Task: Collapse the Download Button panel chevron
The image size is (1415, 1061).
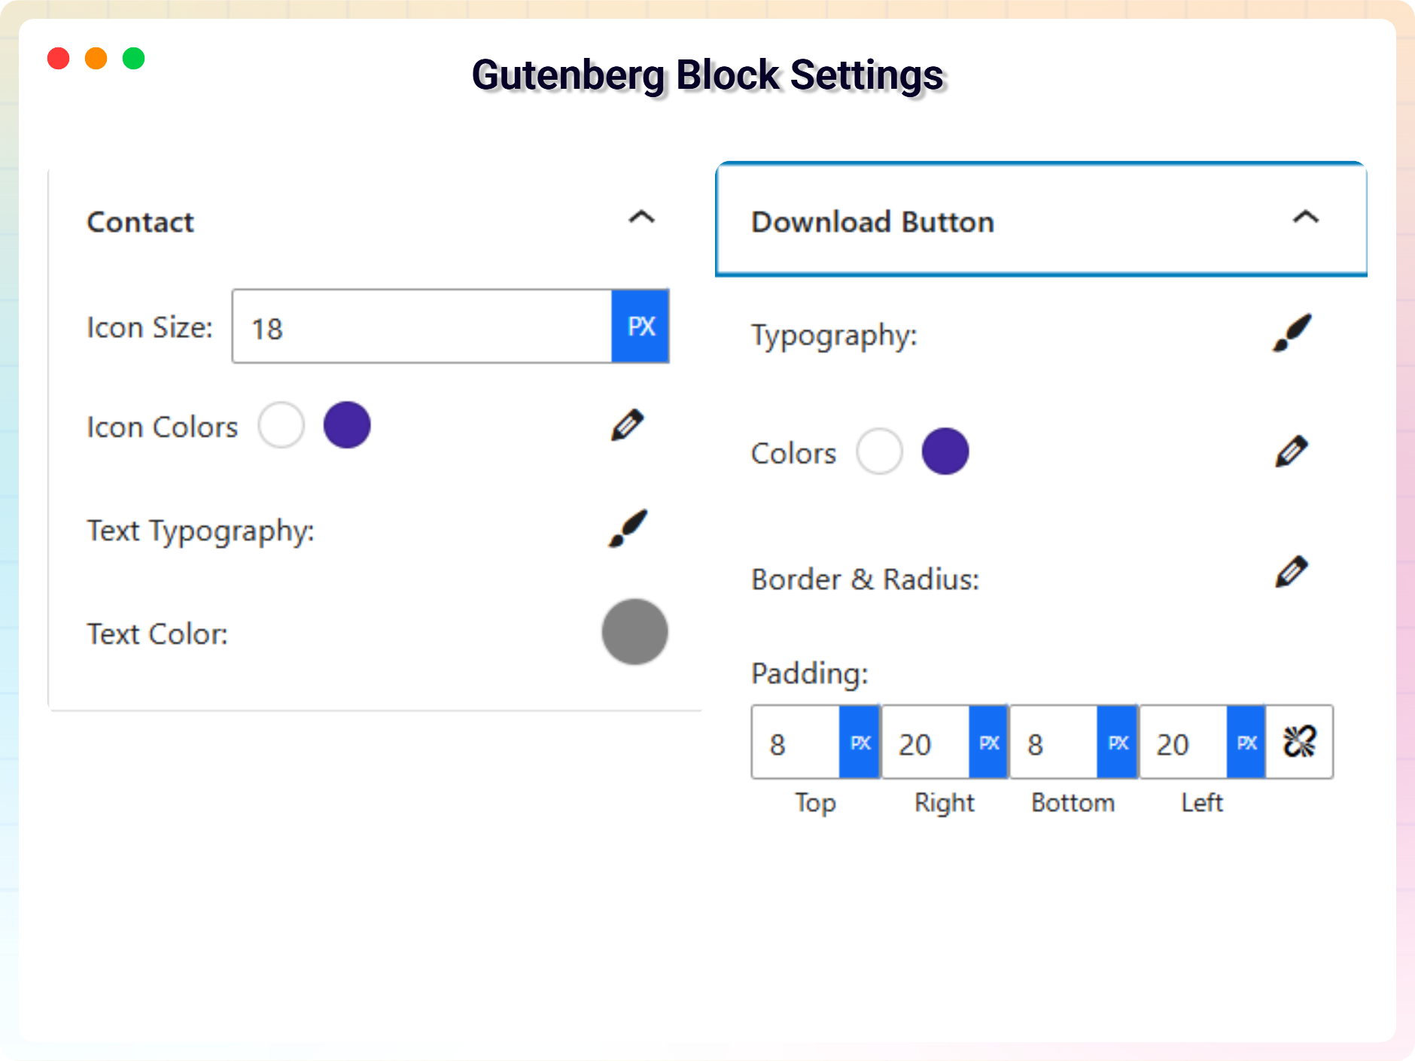Action: pos(1305,218)
